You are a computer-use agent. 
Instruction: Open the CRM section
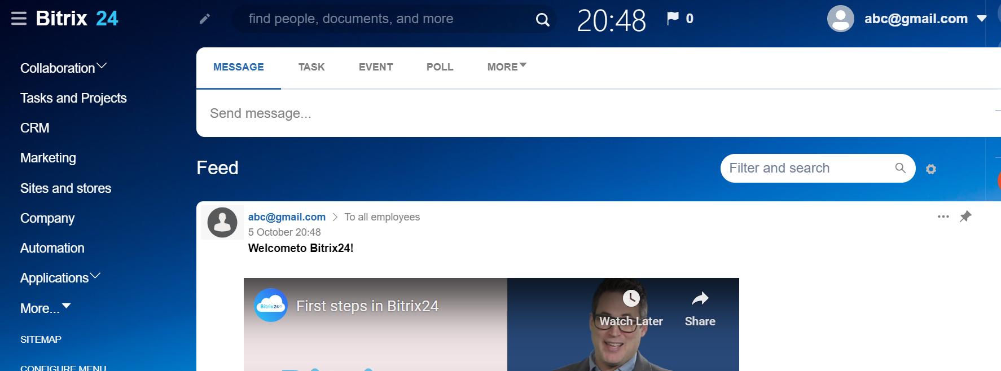[x=35, y=128]
